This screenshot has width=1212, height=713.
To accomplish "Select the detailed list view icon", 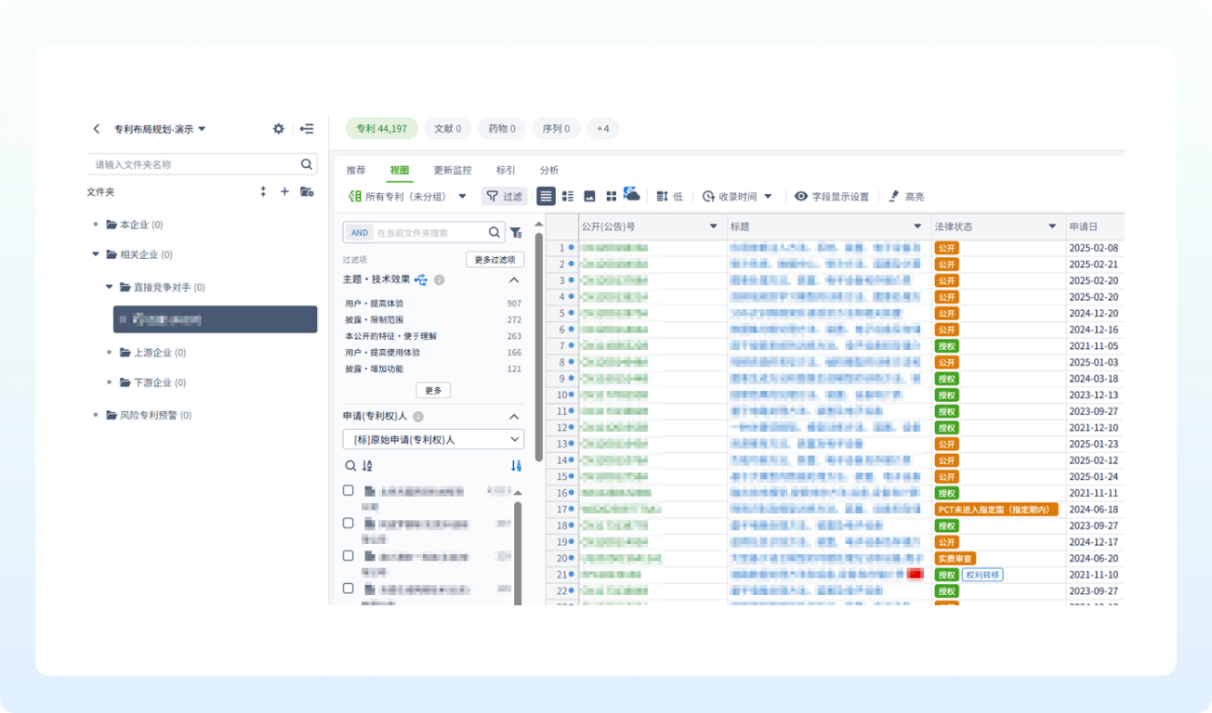I will [x=568, y=197].
